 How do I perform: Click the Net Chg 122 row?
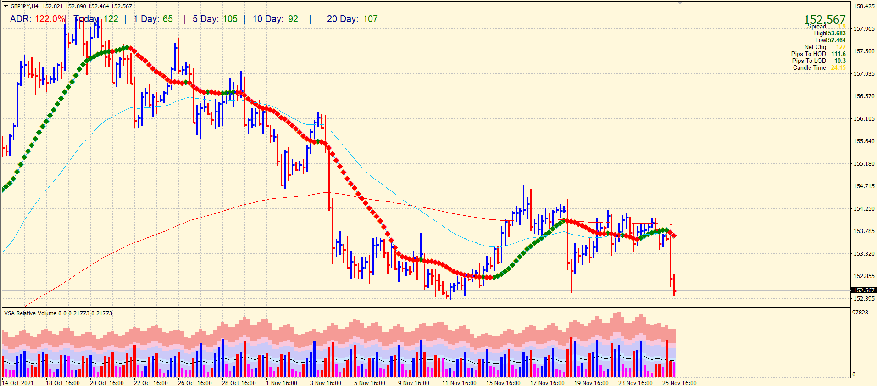[x=825, y=47]
